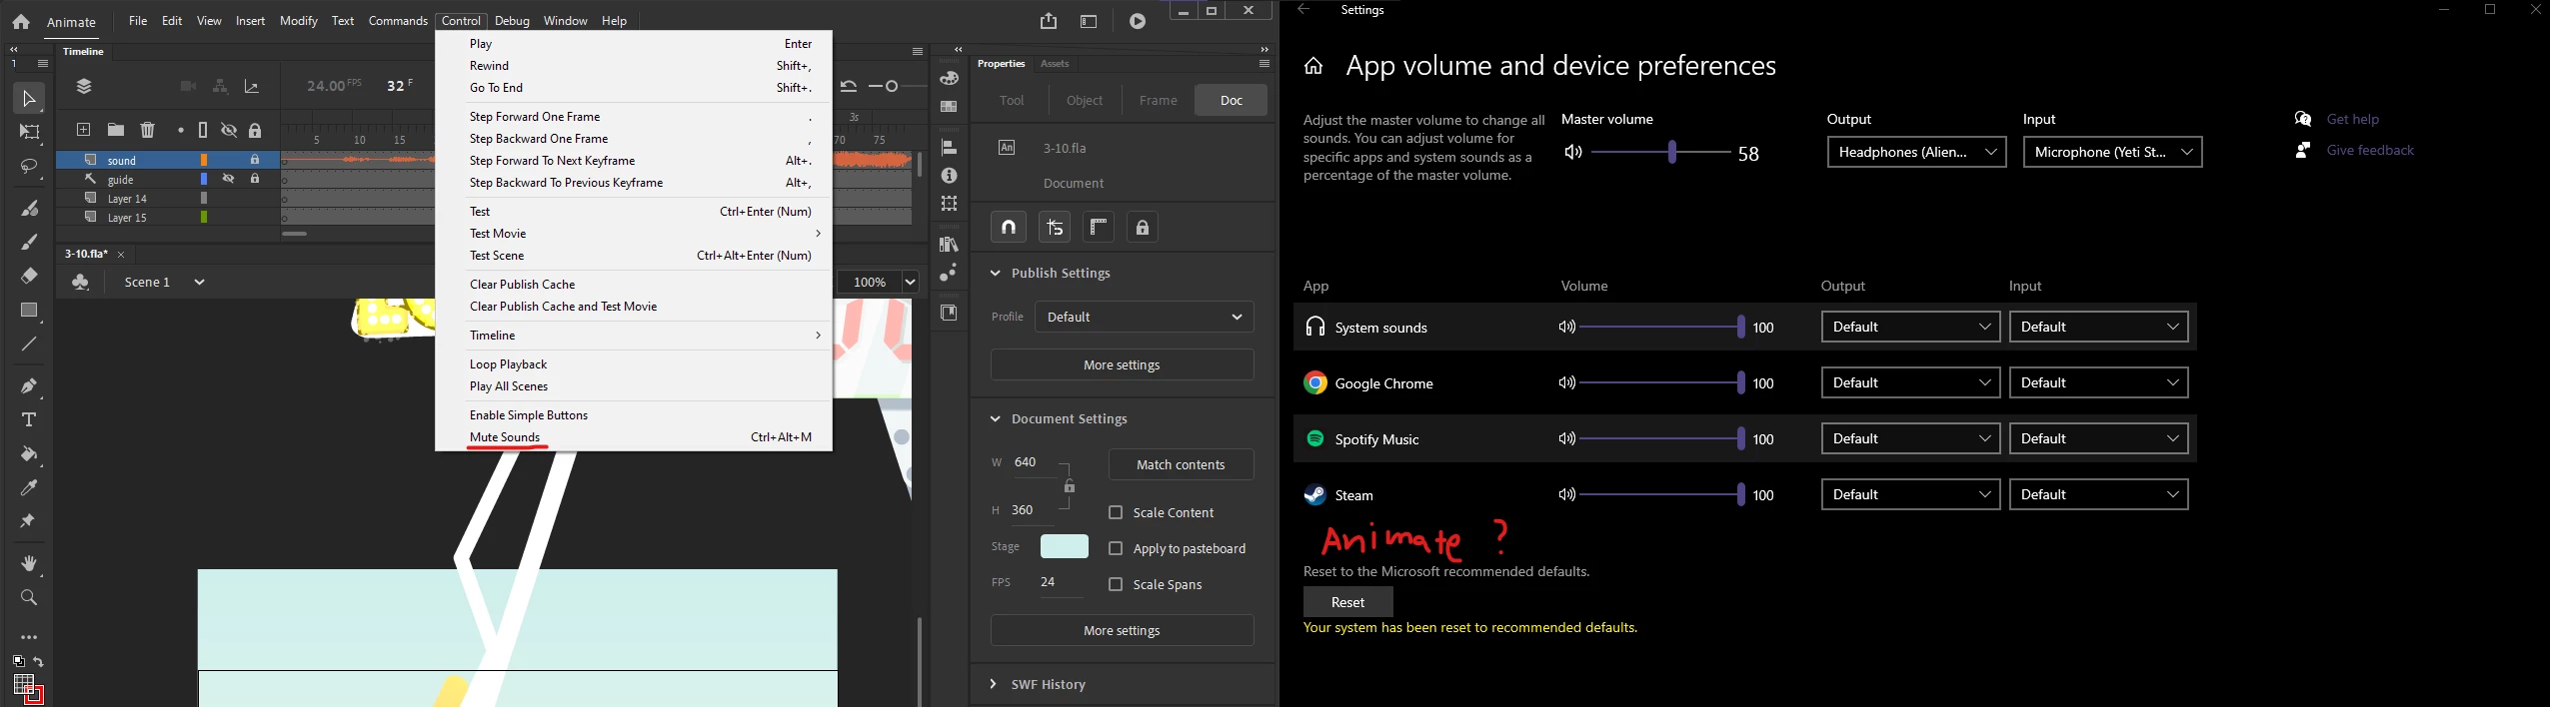Select the Classic Brush tool
The image size is (2550, 707).
(29, 242)
